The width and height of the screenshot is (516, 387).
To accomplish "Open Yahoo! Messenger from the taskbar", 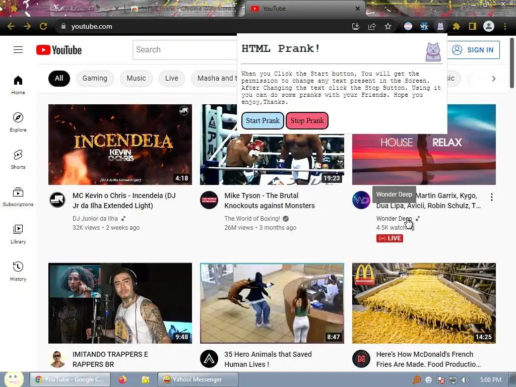I will 198,379.
